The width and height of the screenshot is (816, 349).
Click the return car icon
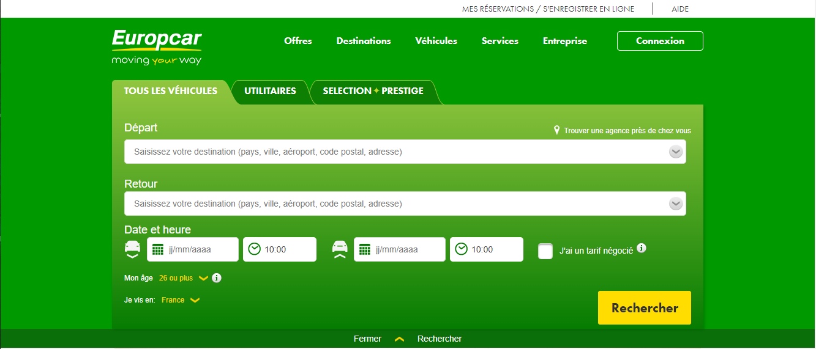click(340, 249)
